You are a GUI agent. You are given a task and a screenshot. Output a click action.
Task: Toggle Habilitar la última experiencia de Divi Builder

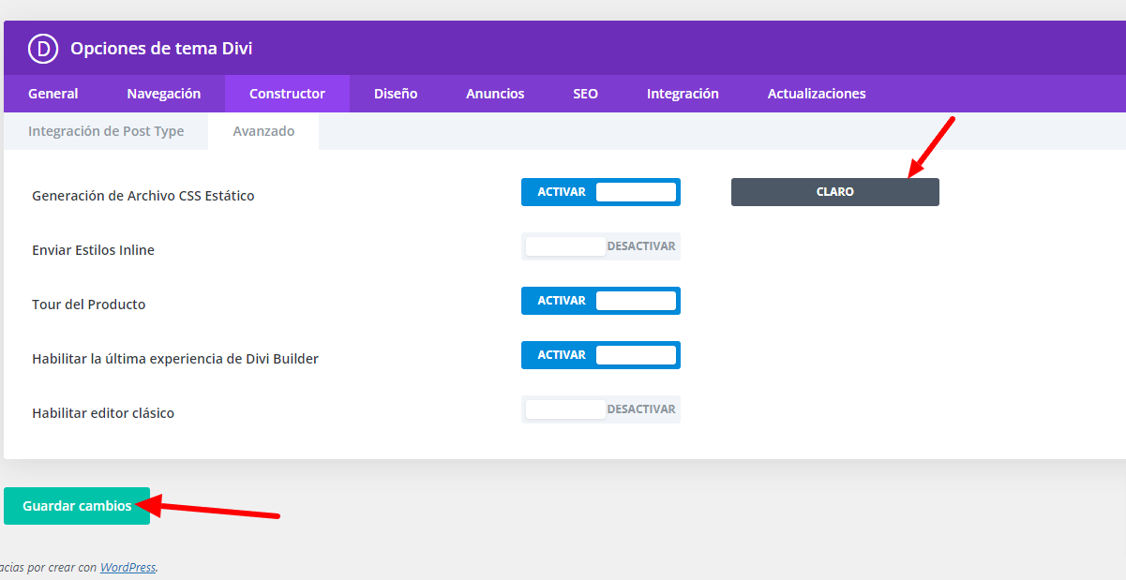click(601, 355)
